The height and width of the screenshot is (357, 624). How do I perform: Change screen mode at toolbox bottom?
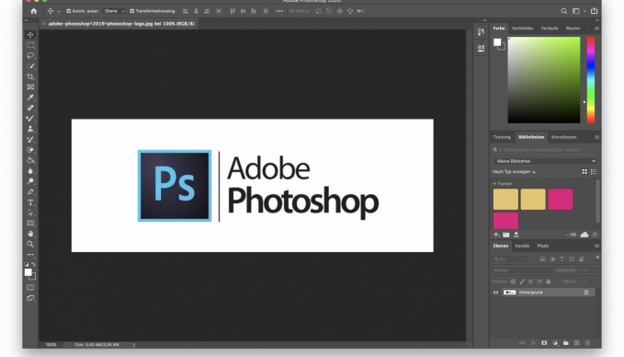coord(30,298)
